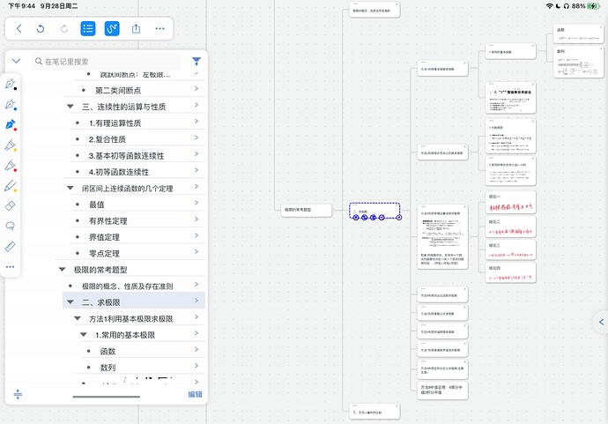Select the highlighted 二、求极限 mind map node
This screenshot has width=608, height=424.
[374, 210]
